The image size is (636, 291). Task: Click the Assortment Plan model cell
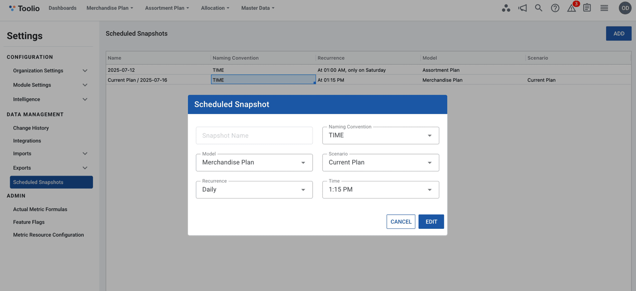[x=473, y=70]
